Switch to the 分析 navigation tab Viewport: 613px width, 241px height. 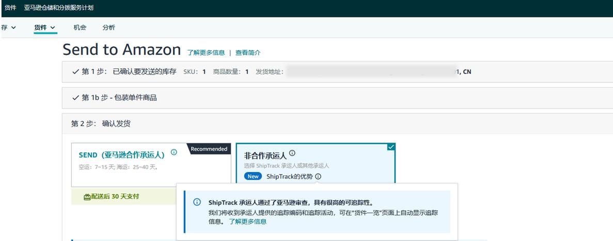coord(108,27)
